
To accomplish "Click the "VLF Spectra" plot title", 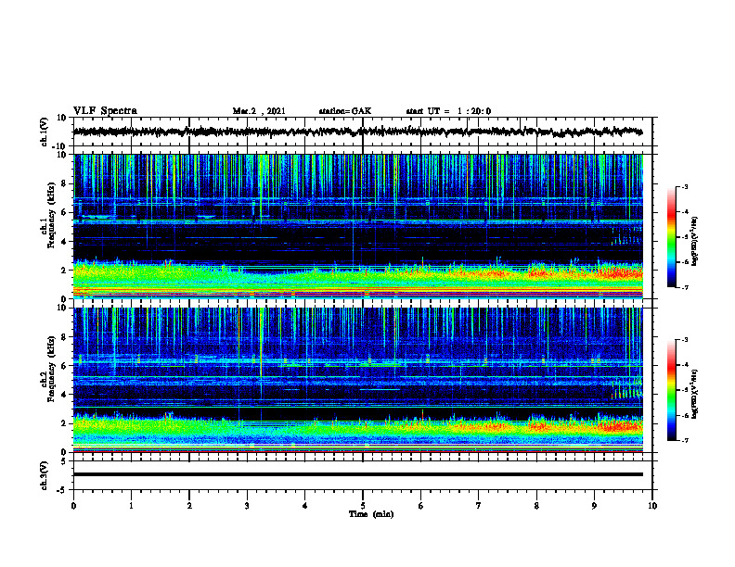I will [x=105, y=111].
